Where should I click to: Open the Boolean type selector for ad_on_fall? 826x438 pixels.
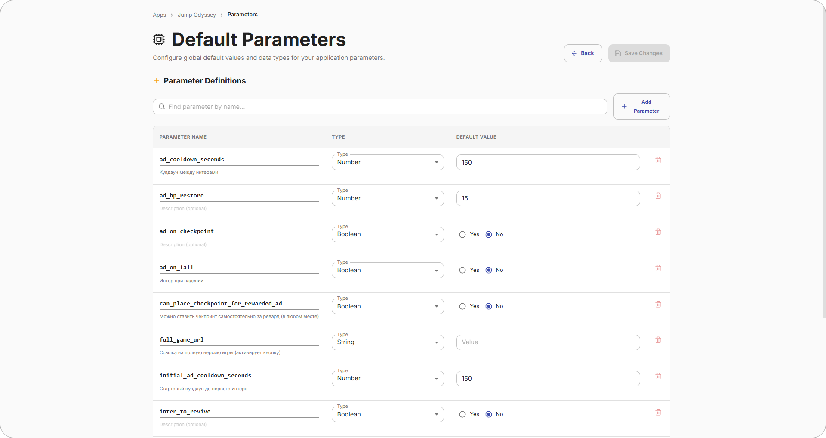(x=387, y=270)
